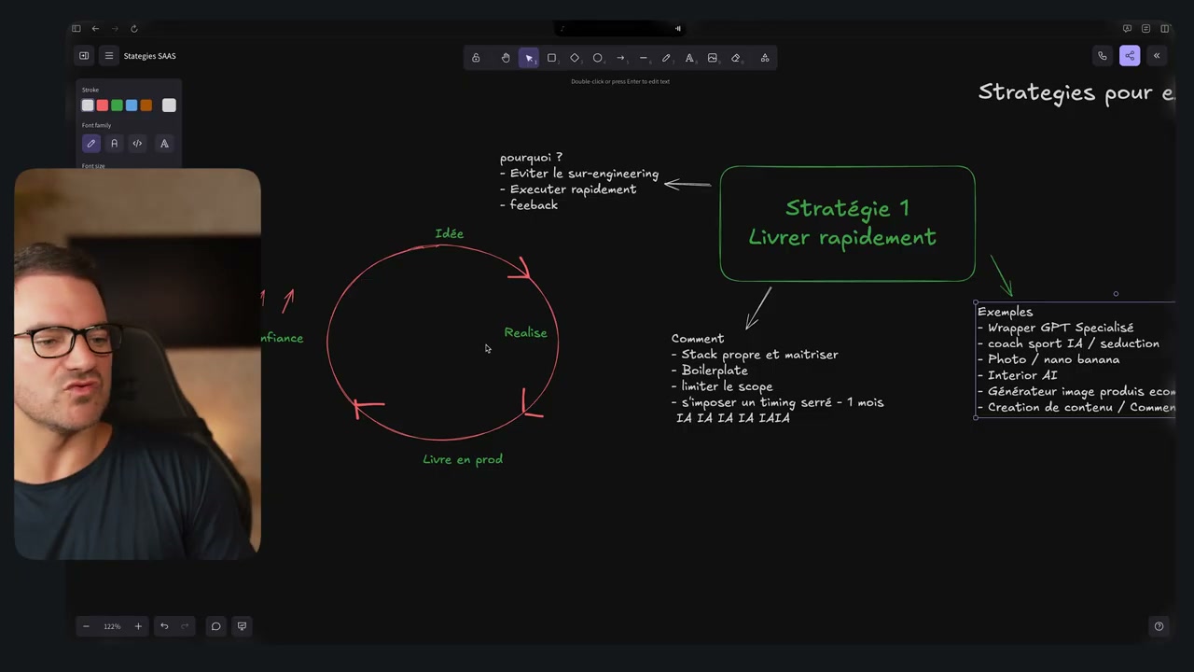This screenshot has width=1194, height=672.
Task: Pick the red stroke color swatch
Action: (103, 105)
